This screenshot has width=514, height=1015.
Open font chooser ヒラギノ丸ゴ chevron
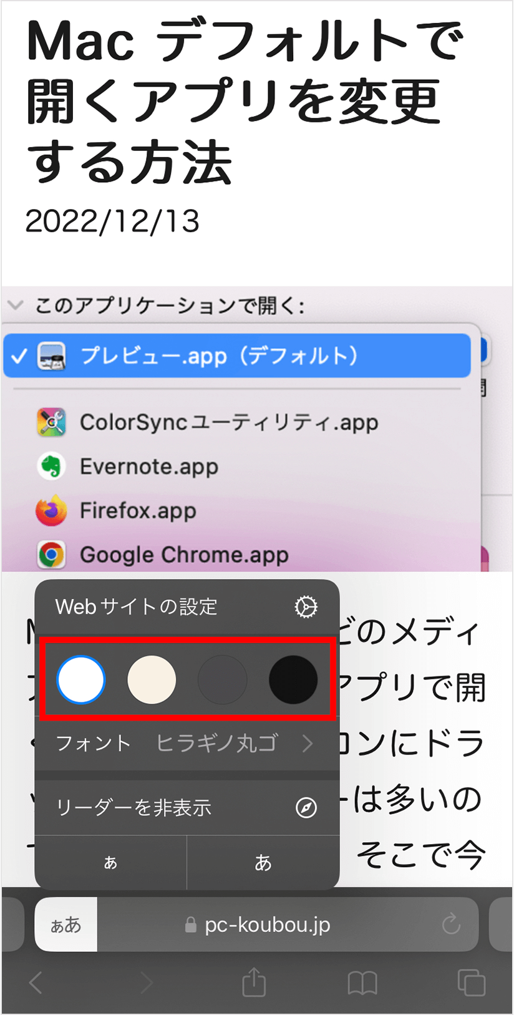[307, 744]
